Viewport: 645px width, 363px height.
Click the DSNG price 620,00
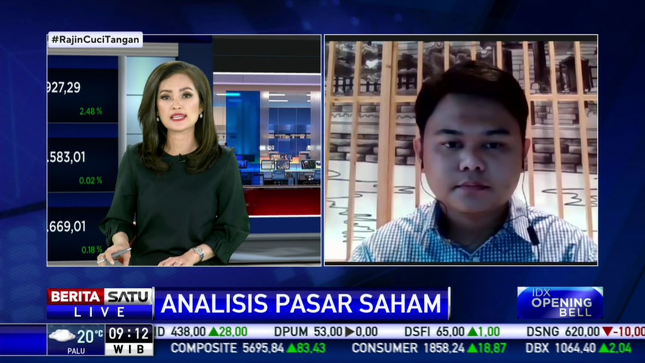582,332
